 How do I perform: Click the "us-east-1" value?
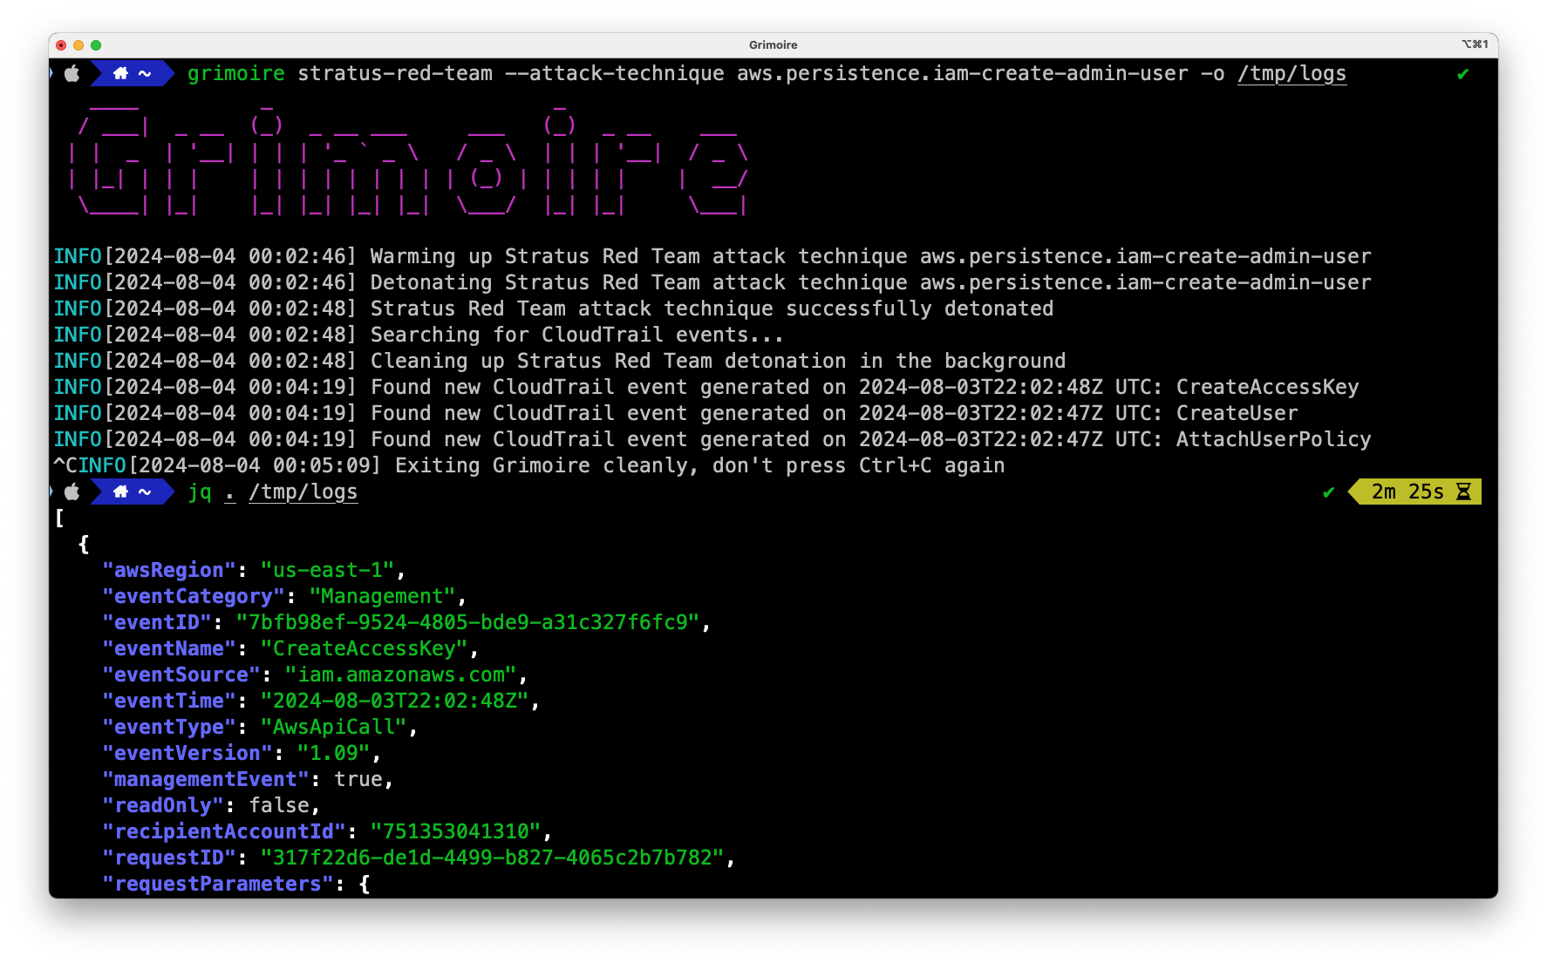(x=328, y=571)
